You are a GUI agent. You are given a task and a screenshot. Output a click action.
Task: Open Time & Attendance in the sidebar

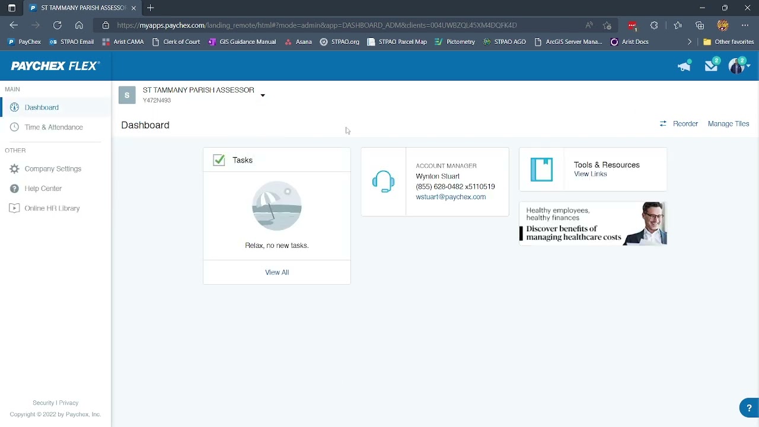(55, 127)
